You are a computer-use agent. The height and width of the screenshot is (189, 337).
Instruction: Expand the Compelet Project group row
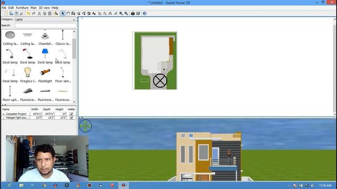tap(4, 114)
